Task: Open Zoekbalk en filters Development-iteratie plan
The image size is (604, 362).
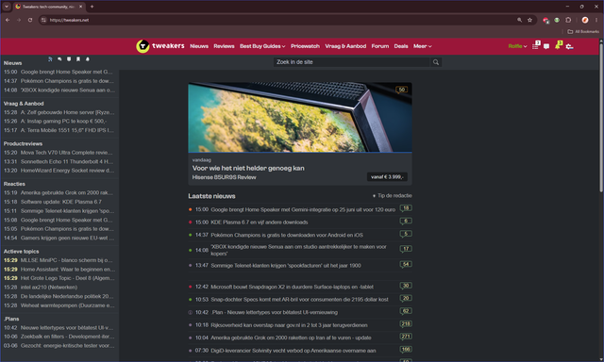Action: point(67,337)
